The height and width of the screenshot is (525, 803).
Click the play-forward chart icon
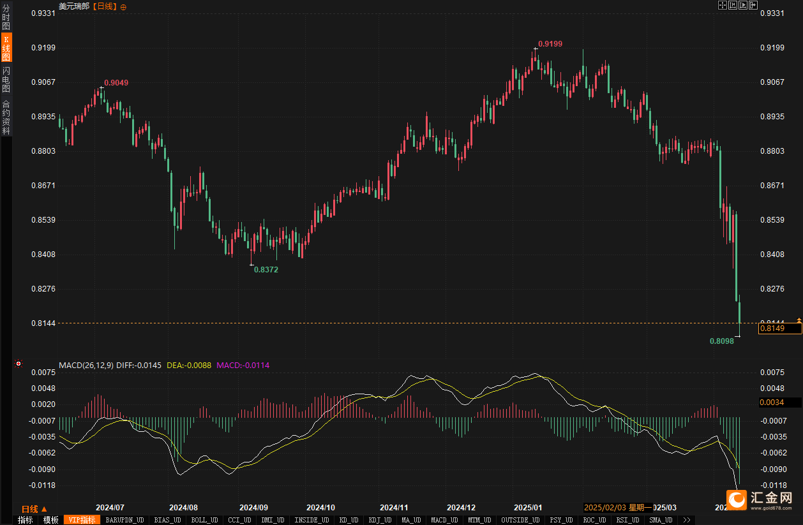tap(743, 5)
